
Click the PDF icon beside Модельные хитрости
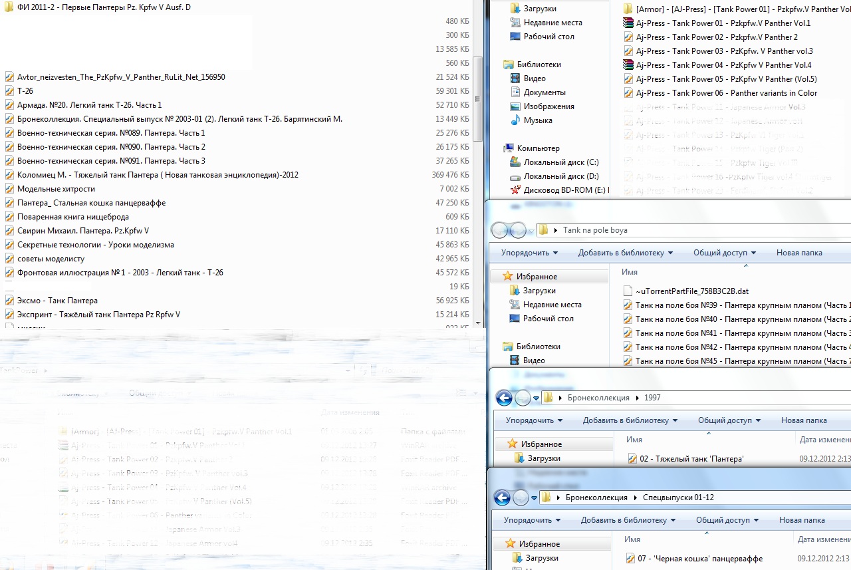coord(9,189)
